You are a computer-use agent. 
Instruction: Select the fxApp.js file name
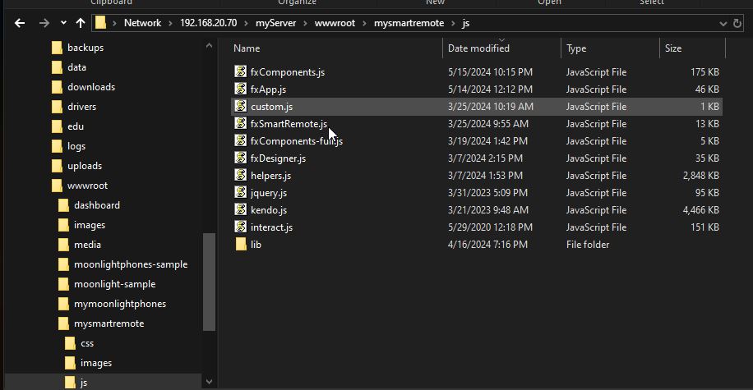pos(269,89)
